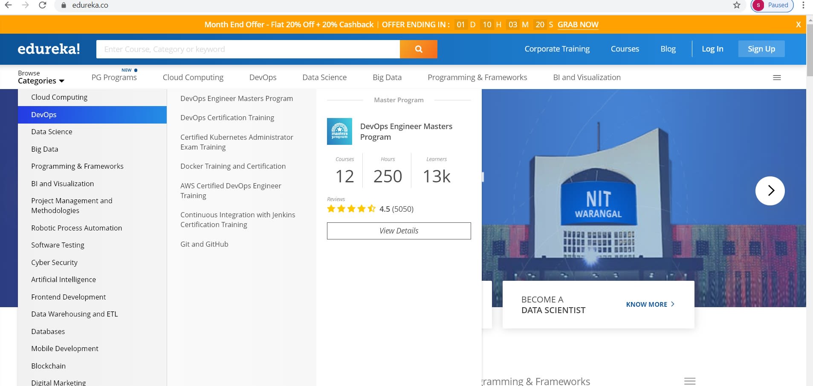
Task: Open Chrome three-dot menu
Action: [x=803, y=5]
